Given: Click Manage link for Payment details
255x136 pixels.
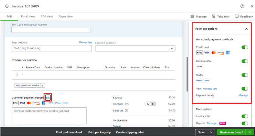Looking at the screenshot, I should click(243, 95).
